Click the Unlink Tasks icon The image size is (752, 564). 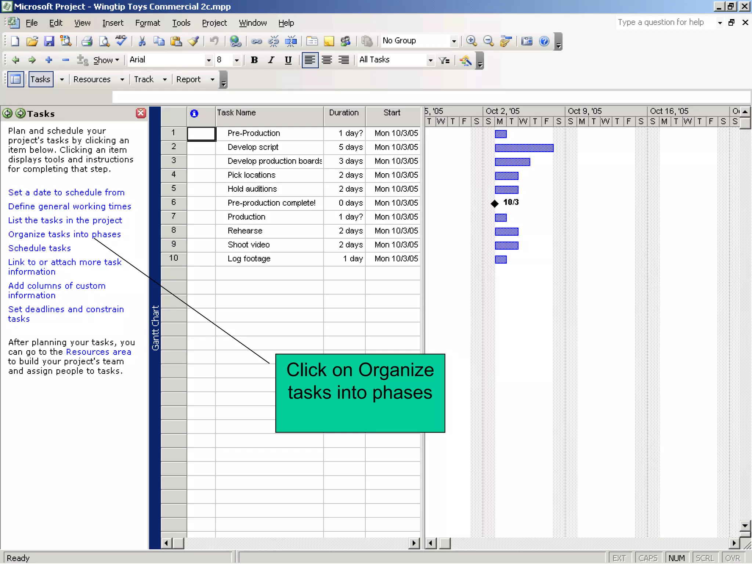(x=274, y=41)
